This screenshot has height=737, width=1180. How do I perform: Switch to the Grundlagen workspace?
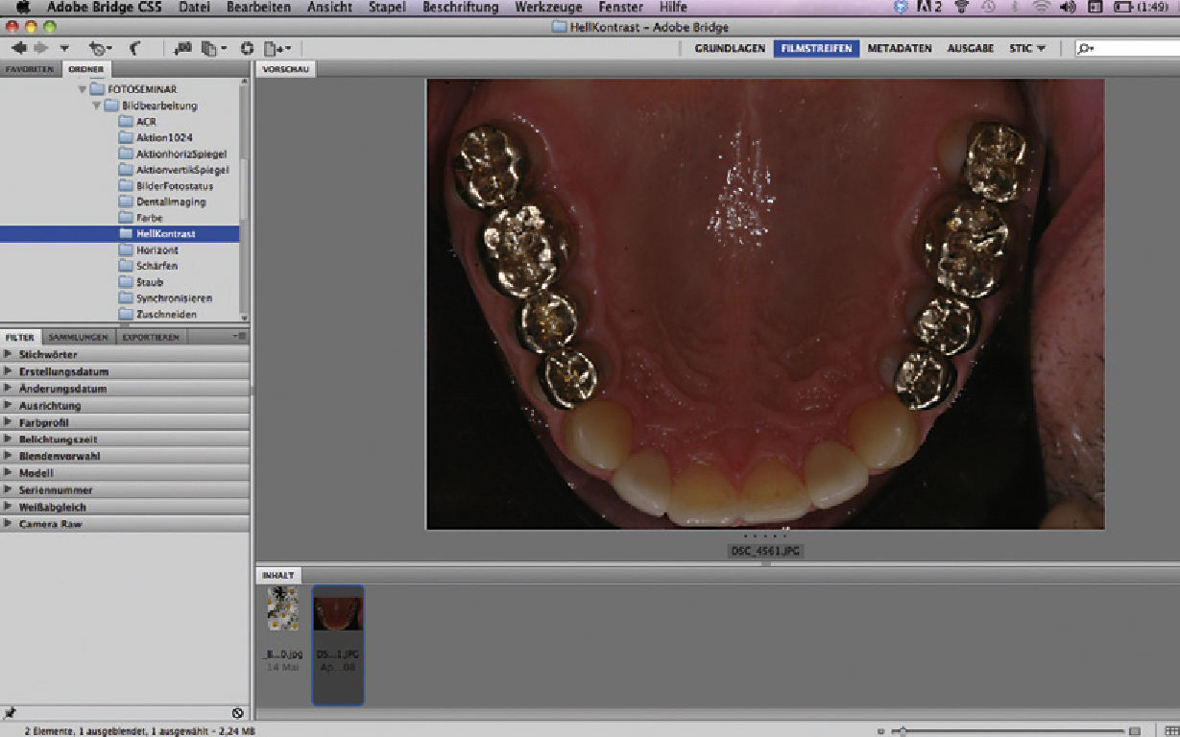[x=730, y=48]
